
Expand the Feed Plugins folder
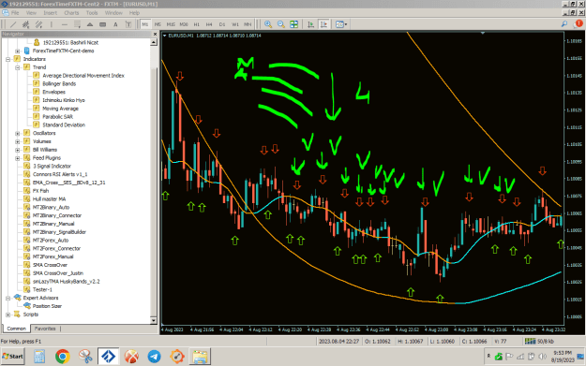[x=17, y=158]
